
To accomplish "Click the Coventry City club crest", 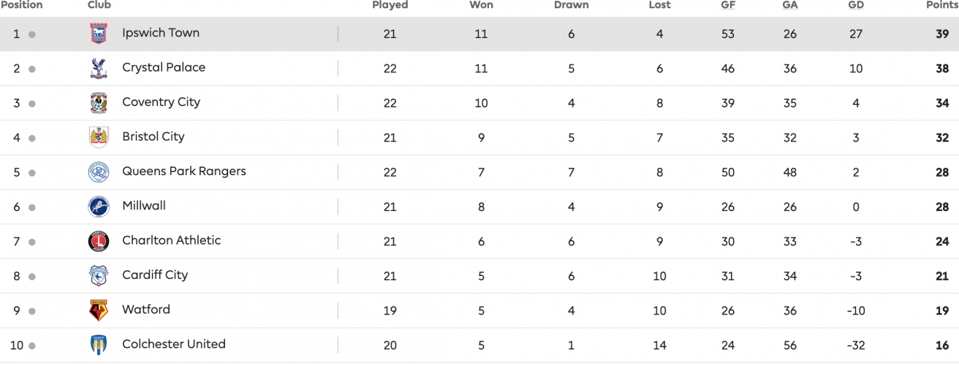I will (x=98, y=103).
